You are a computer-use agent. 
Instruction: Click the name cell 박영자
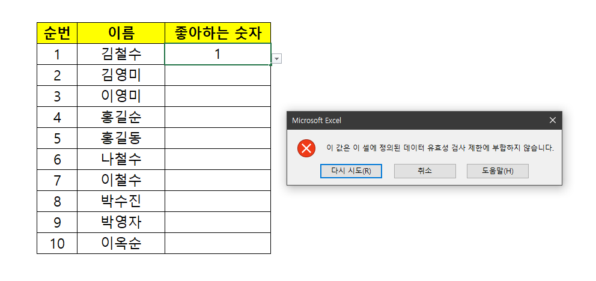(x=121, y=222)
